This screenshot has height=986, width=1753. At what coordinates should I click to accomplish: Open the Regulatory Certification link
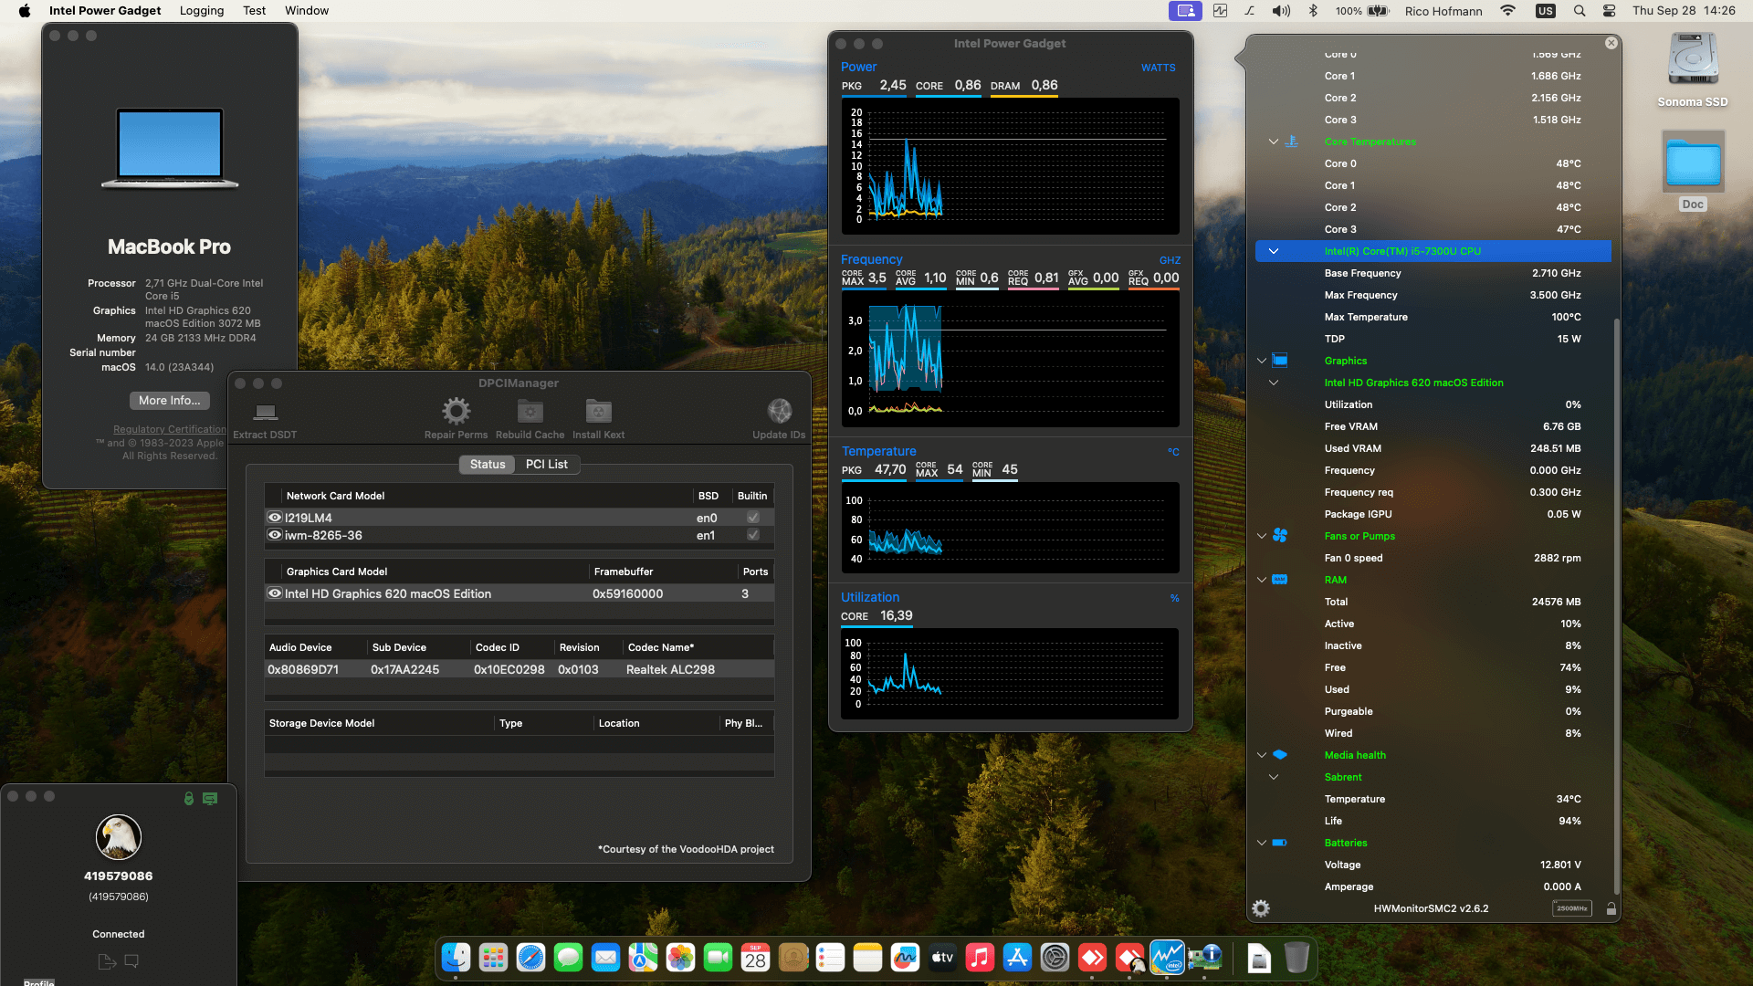170,429
